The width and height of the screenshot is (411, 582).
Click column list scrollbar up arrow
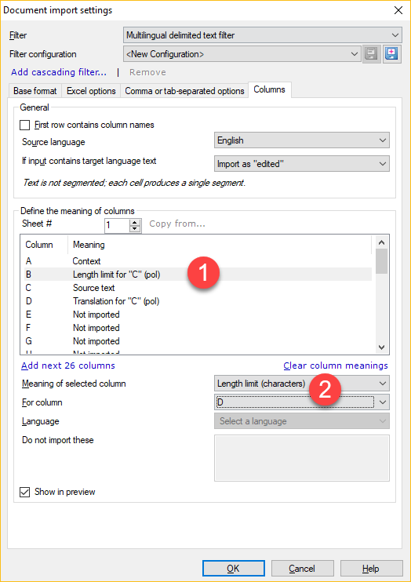[x=381, y=242]
